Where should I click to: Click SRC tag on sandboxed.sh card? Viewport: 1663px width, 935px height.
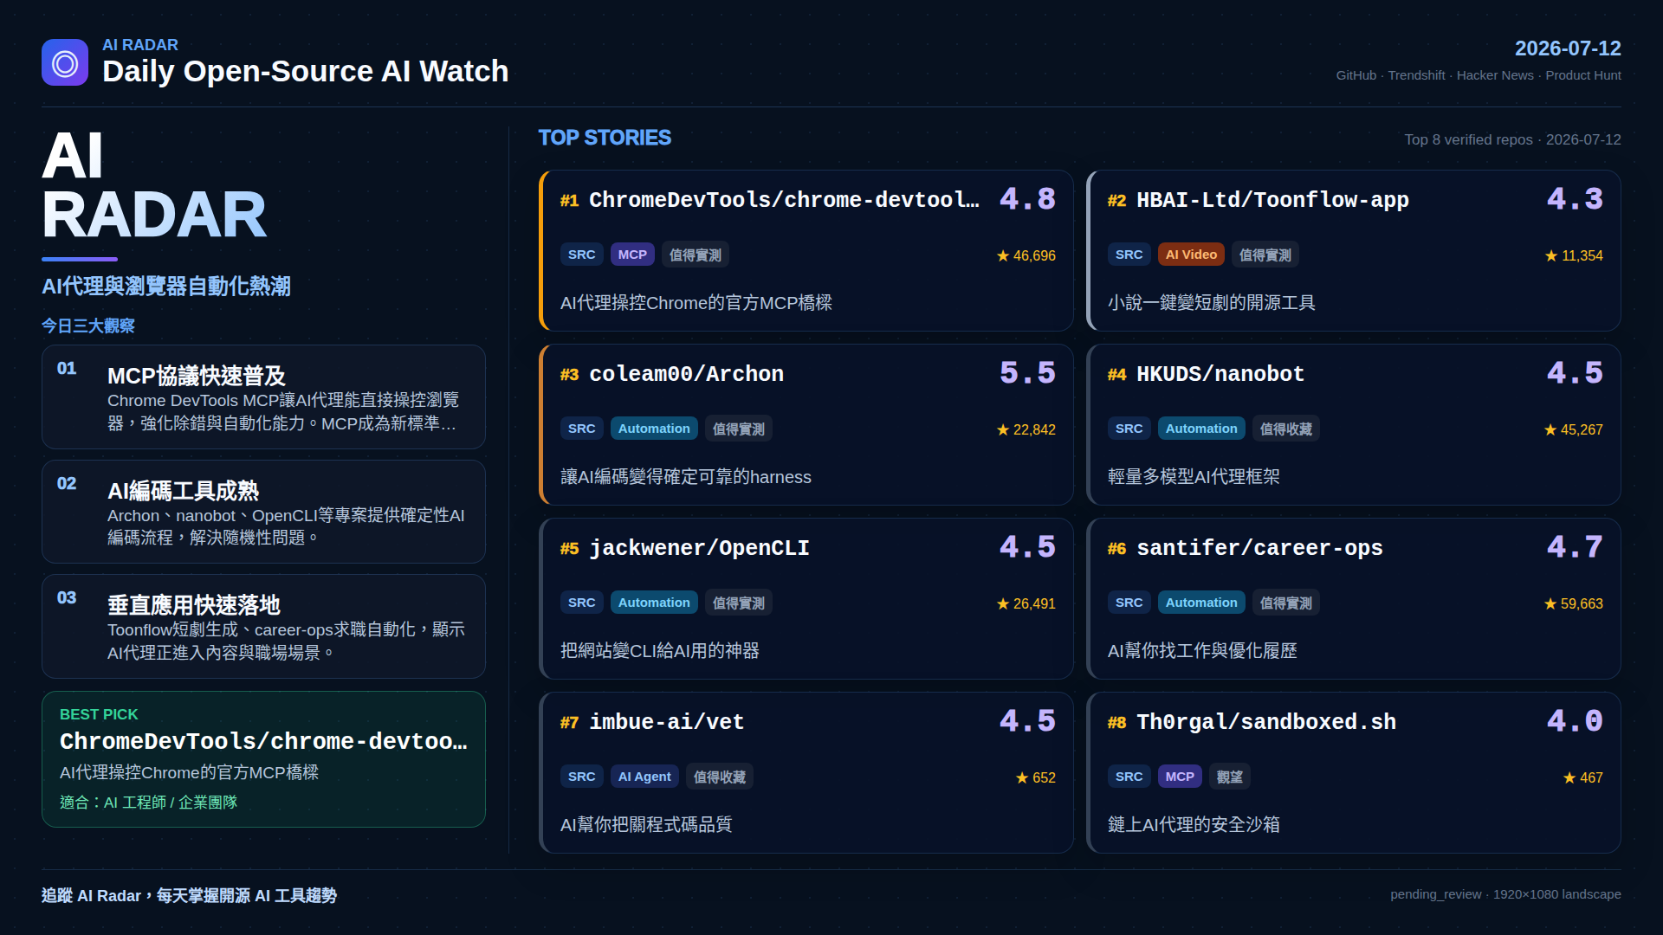click(x=1129, y=777)
